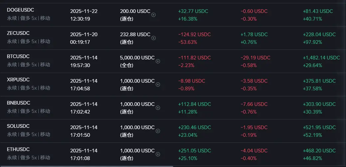Click the horizontal scrollbar at the bottom

pos(86,166)
